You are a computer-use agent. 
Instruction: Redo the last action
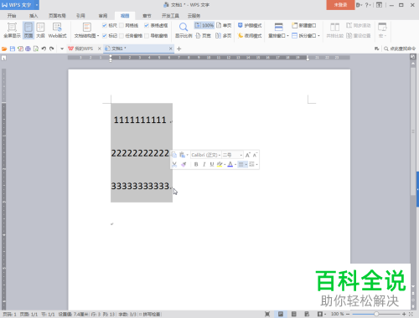click(51, 49)
